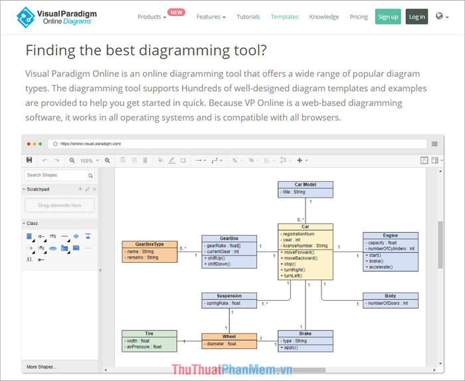Click the green Sign up button
The width and height of the screenshot is (465, 381).
click(388, 17)
